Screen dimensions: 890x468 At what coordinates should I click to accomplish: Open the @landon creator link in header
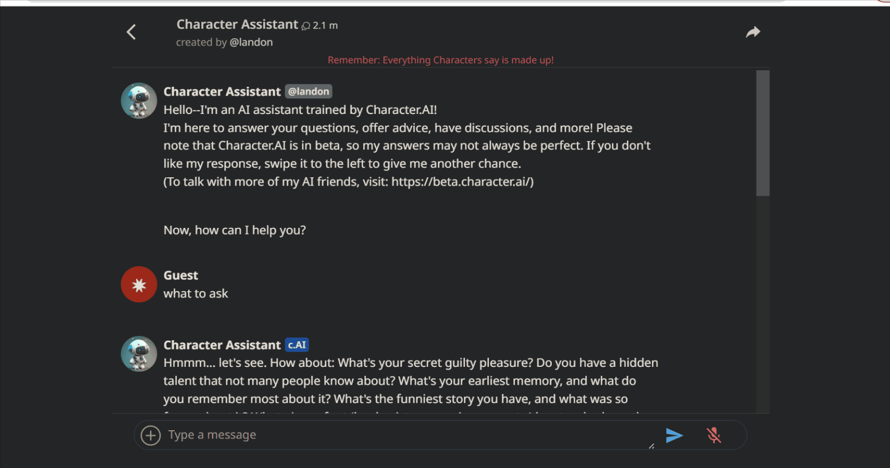point(251,42)
